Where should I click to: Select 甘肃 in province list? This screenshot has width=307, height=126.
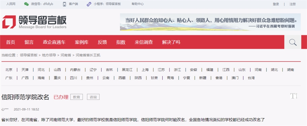(154, 78)
